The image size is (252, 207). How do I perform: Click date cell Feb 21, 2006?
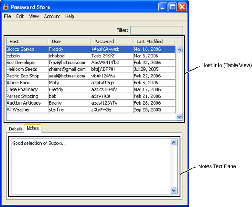154,96
